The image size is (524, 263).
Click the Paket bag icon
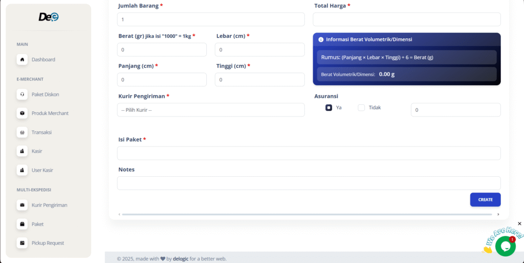point(22,224)
